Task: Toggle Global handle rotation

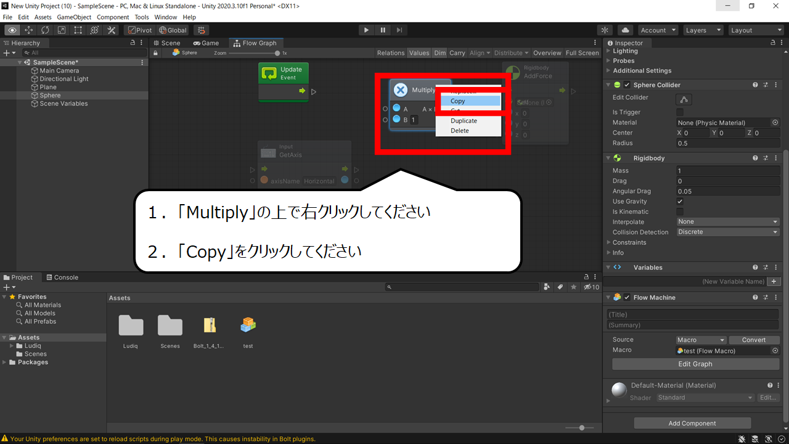Action: [x=173, y=30]
